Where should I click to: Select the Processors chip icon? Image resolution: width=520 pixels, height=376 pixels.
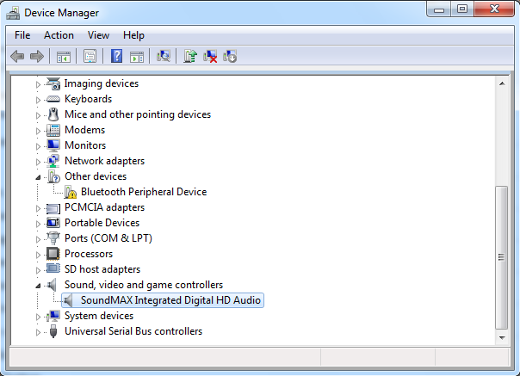click(x=53, y=254)
